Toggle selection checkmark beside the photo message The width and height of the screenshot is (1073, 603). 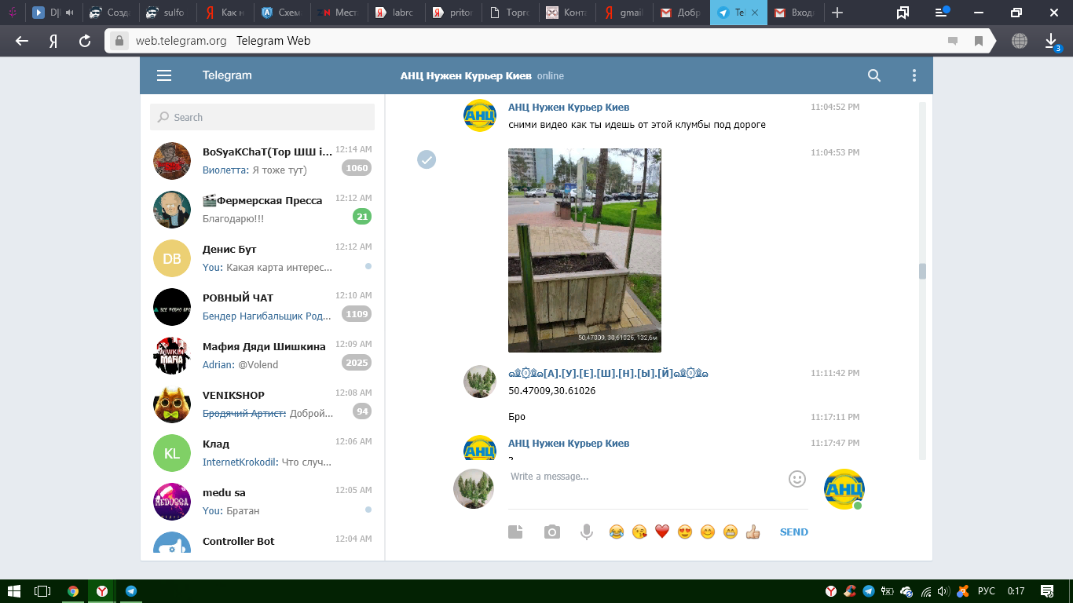[x=427, y=159]
